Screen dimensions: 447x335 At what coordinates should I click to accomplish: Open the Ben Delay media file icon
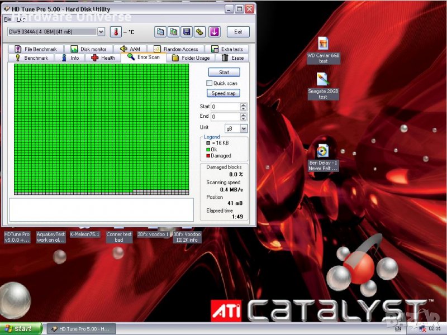coord(322,151)
